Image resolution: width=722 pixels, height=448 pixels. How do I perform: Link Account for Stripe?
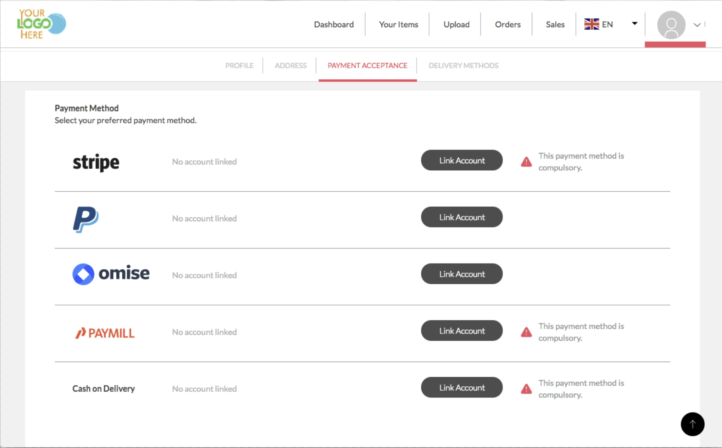462,160
